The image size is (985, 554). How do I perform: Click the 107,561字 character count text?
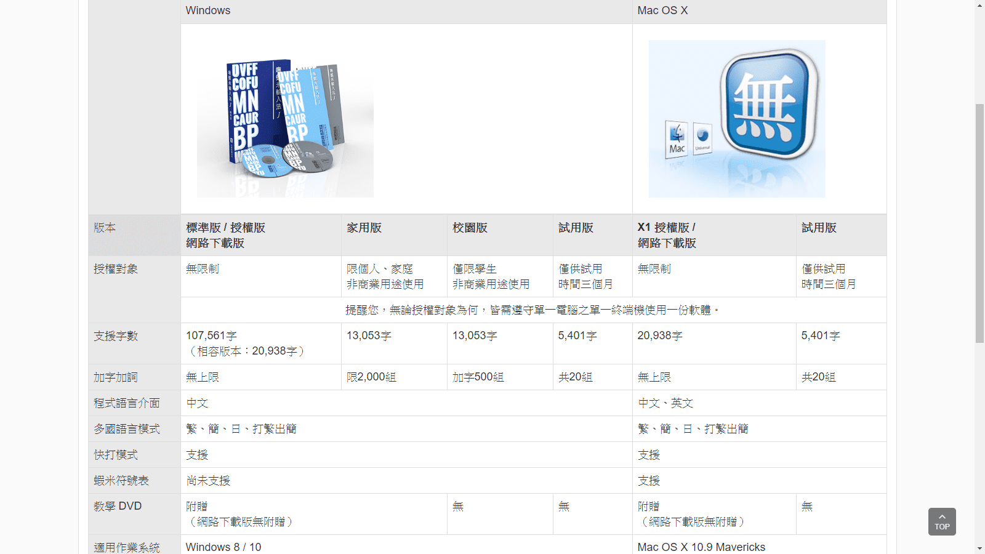(x=211, y=335)
